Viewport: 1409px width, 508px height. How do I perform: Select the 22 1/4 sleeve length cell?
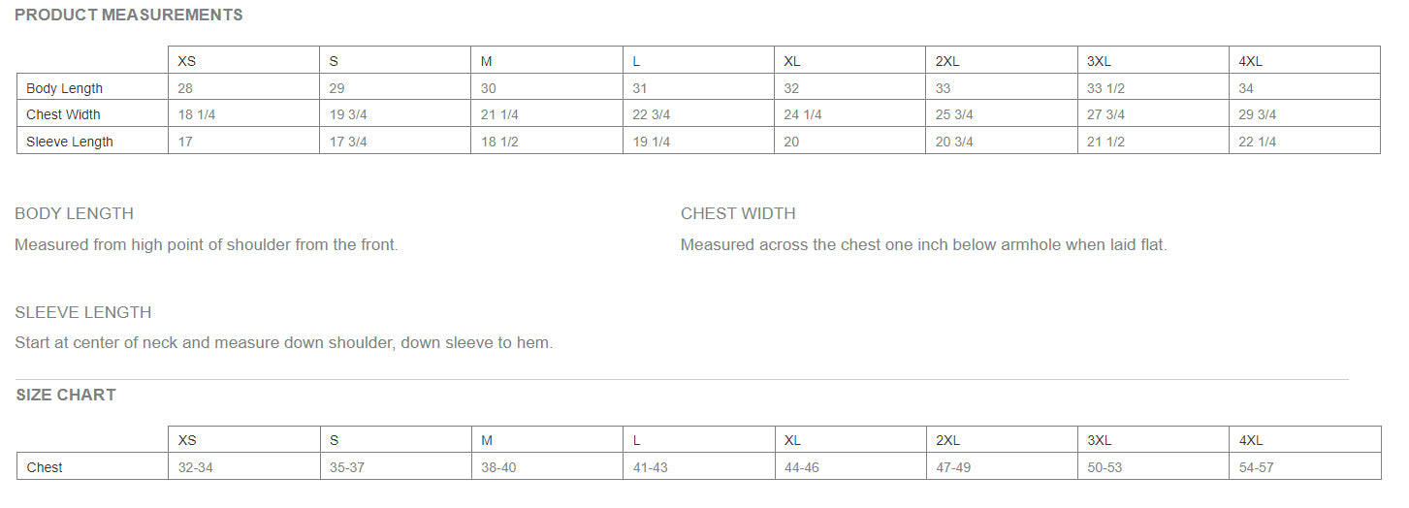click(1258, 142)
